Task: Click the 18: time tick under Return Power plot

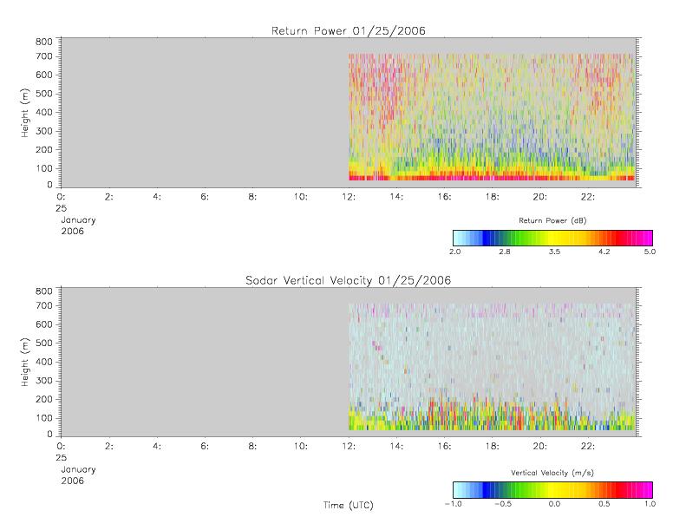Action: pyautogui.click(x=492, y=197)
